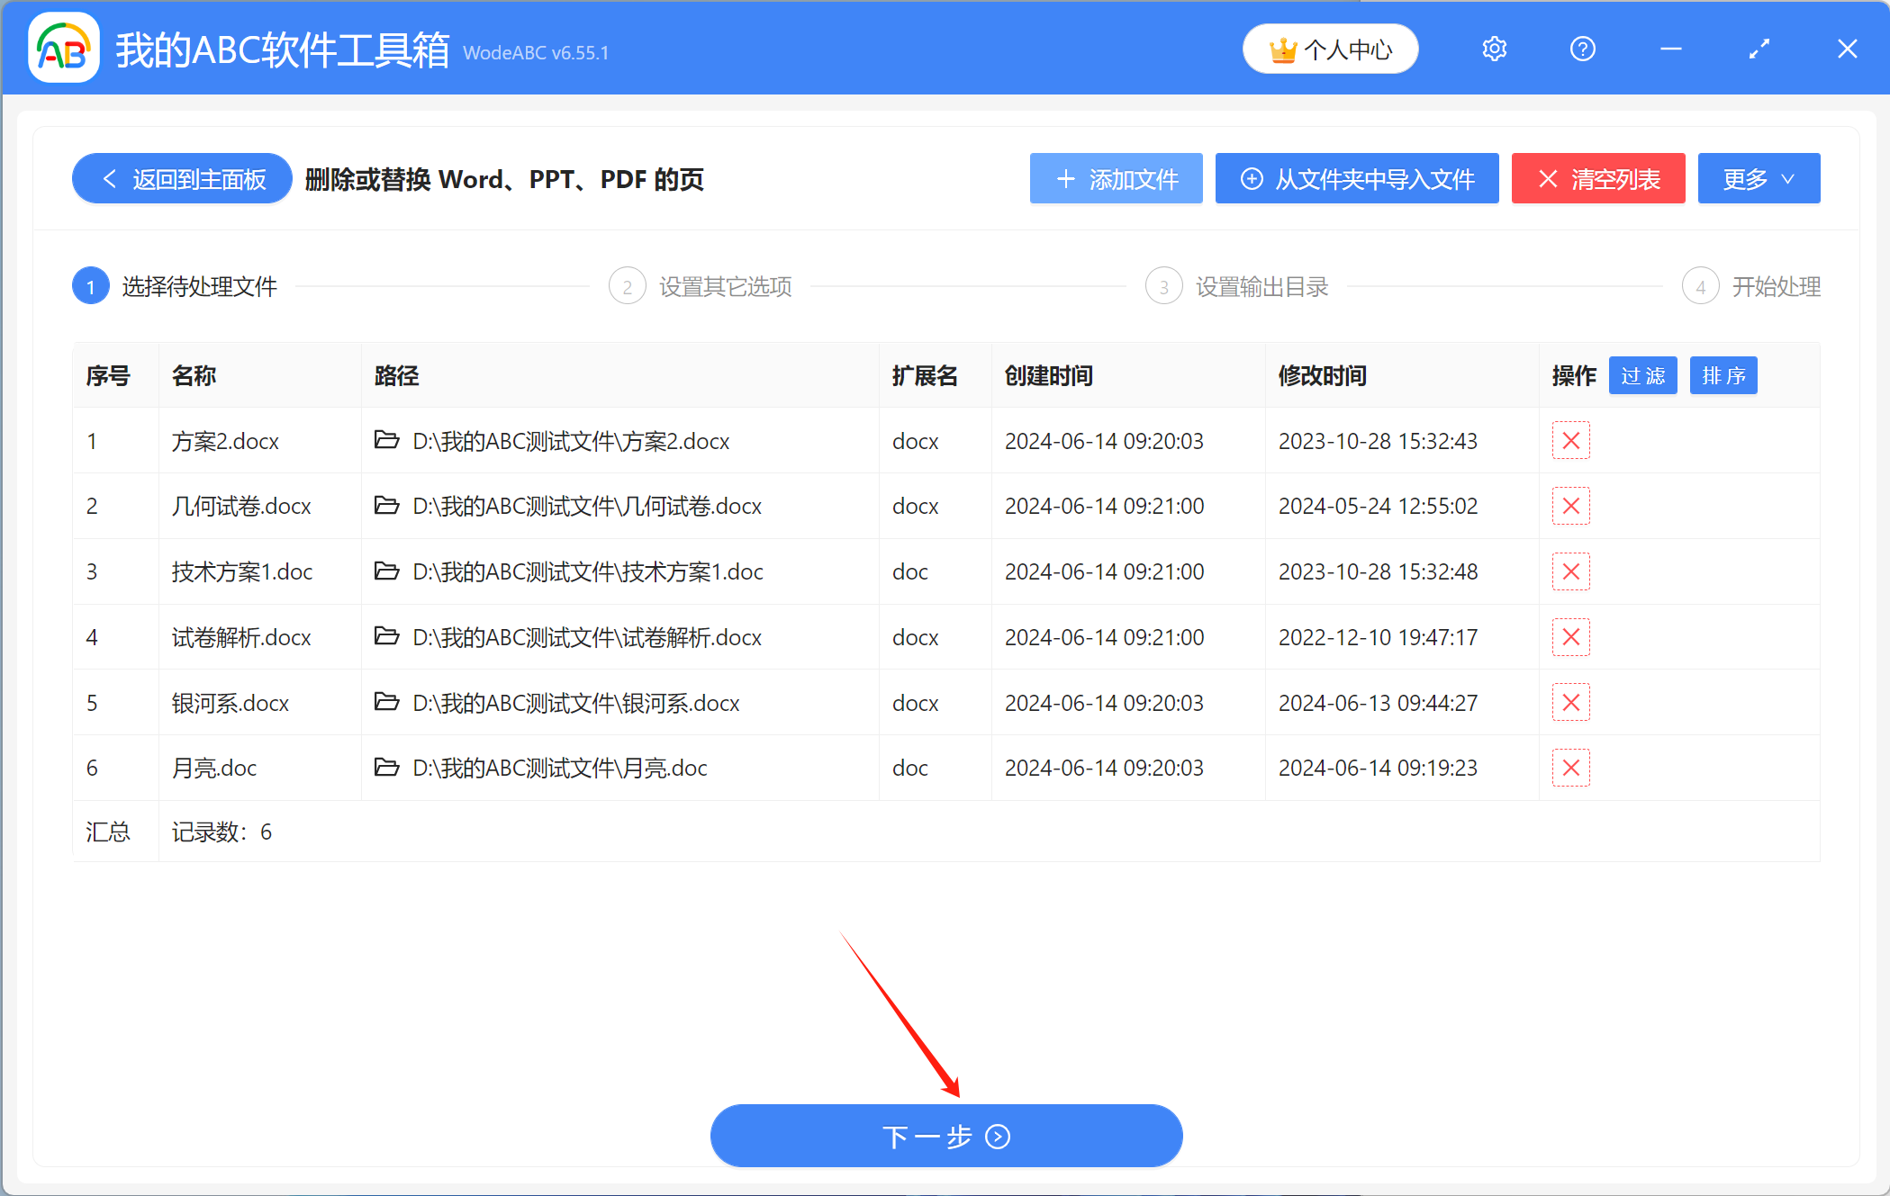Open the help question mark icon

coord(1582,49)
